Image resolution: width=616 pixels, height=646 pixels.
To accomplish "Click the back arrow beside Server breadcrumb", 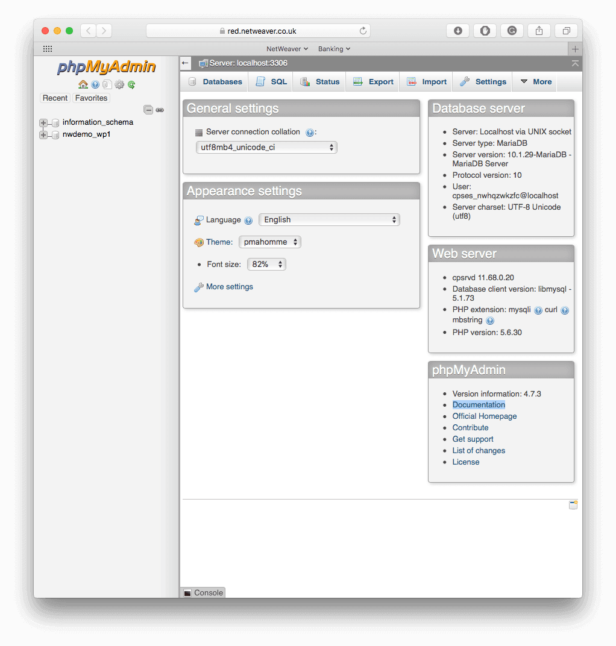I will coord(186,63).
